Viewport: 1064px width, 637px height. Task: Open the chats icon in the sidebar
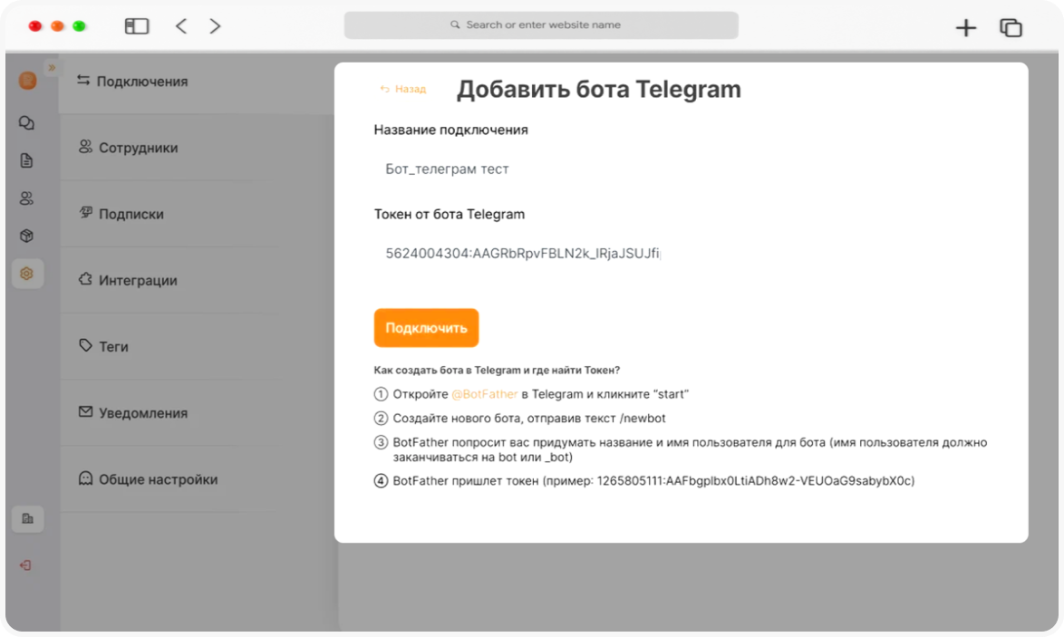[x=26, y=123]
